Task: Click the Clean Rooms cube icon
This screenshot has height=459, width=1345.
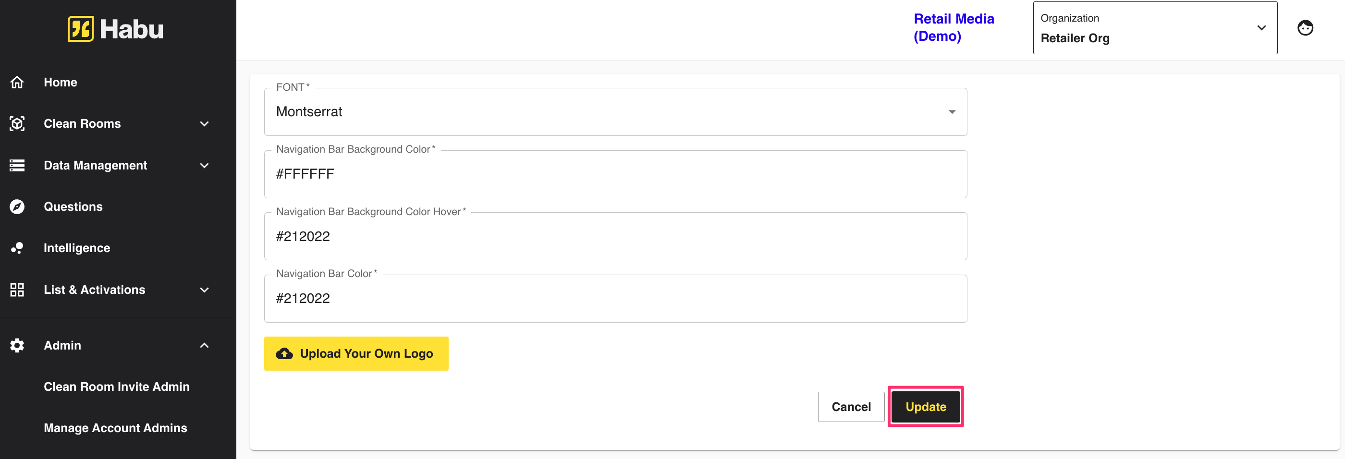Action: (17, 123)
